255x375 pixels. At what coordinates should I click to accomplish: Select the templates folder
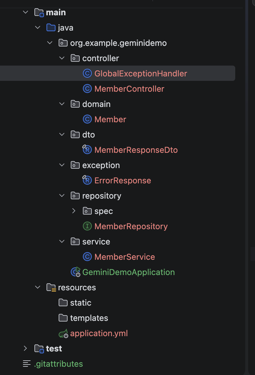pyautogui.click(x=89, y=318)
